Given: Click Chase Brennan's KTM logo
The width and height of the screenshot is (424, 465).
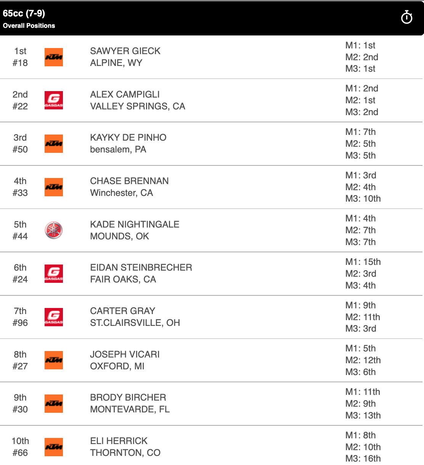Looking at the screenshot, I should (54, 187).
